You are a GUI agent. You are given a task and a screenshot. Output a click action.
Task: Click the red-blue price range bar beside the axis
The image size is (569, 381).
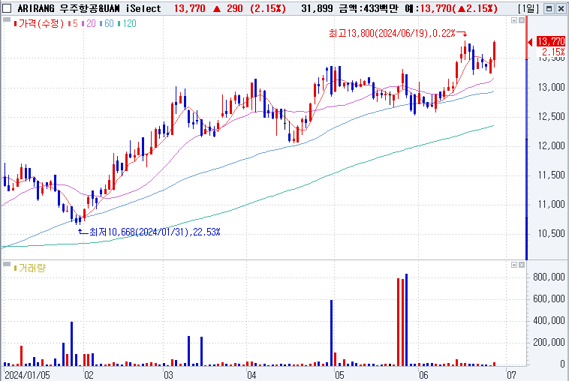pos(527,138)
